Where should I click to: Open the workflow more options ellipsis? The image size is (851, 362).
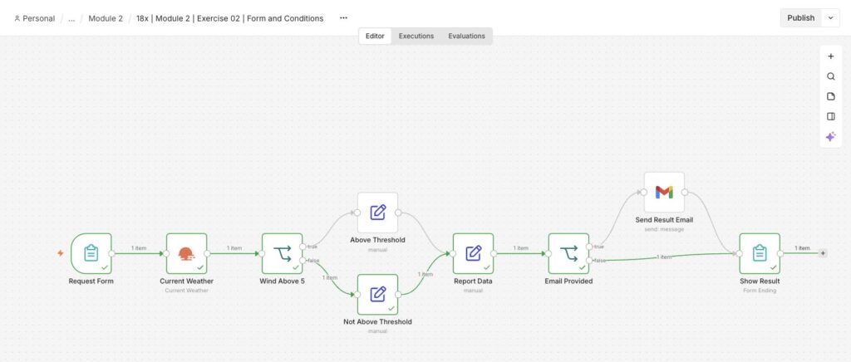click(343, 18)
